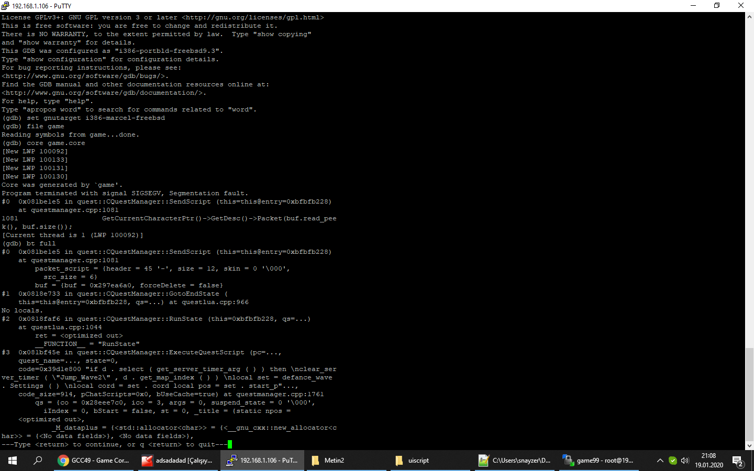Open the green shield security tray icon

[673, 461]
